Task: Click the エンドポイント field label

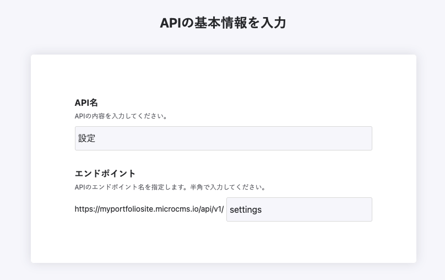Action: tap(105, 174)
